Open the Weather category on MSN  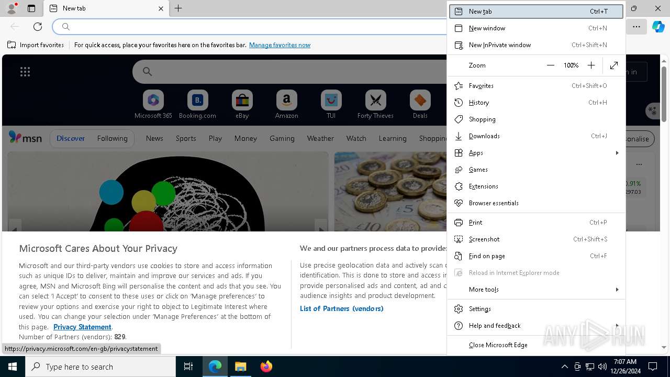[x=320, y=138]
